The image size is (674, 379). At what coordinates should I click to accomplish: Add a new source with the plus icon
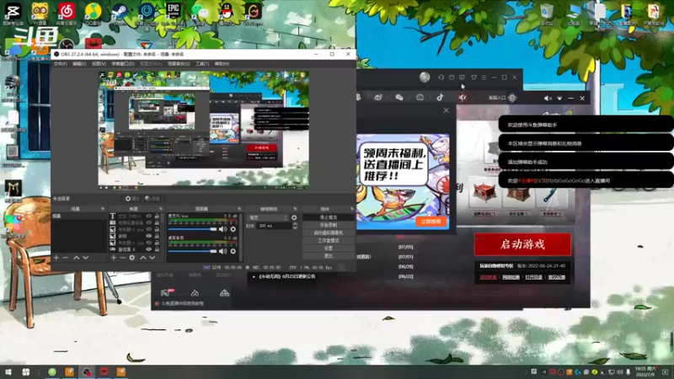(x=114, y=258)
